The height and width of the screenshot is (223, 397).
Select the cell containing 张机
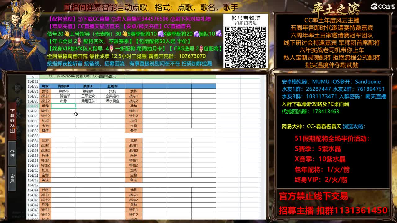click(x=113, y=91)
